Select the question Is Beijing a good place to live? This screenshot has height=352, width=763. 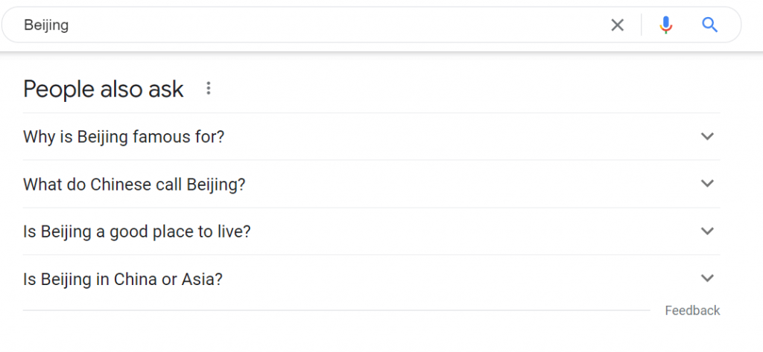coord(137,232)
